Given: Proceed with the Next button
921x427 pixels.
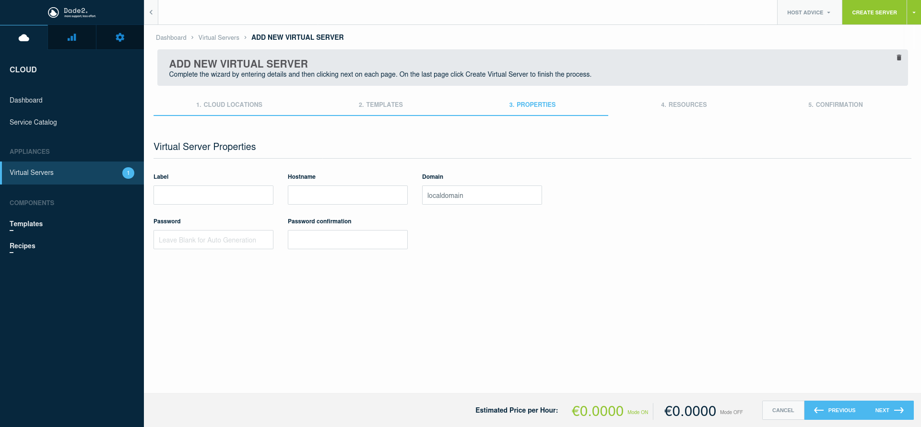Looking at the screenshot, I should point(889,410).
